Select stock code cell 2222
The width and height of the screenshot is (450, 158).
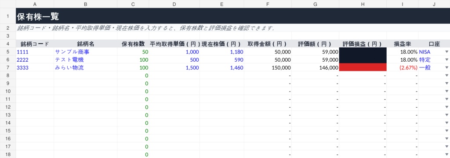(35, 60)
